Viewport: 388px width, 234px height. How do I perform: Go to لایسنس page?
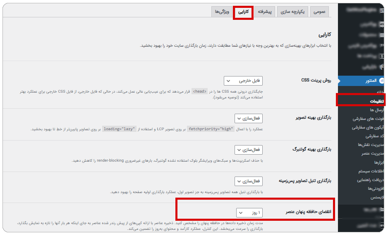pos(377,197)
